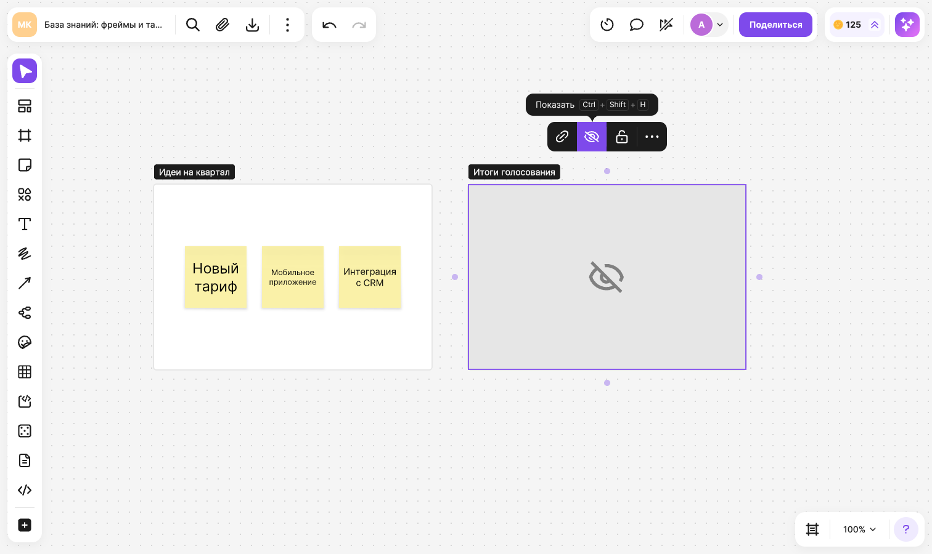Toggle collaborators' cursors visibility
Viewport: 932px width, 554px height.
point(666,25)
